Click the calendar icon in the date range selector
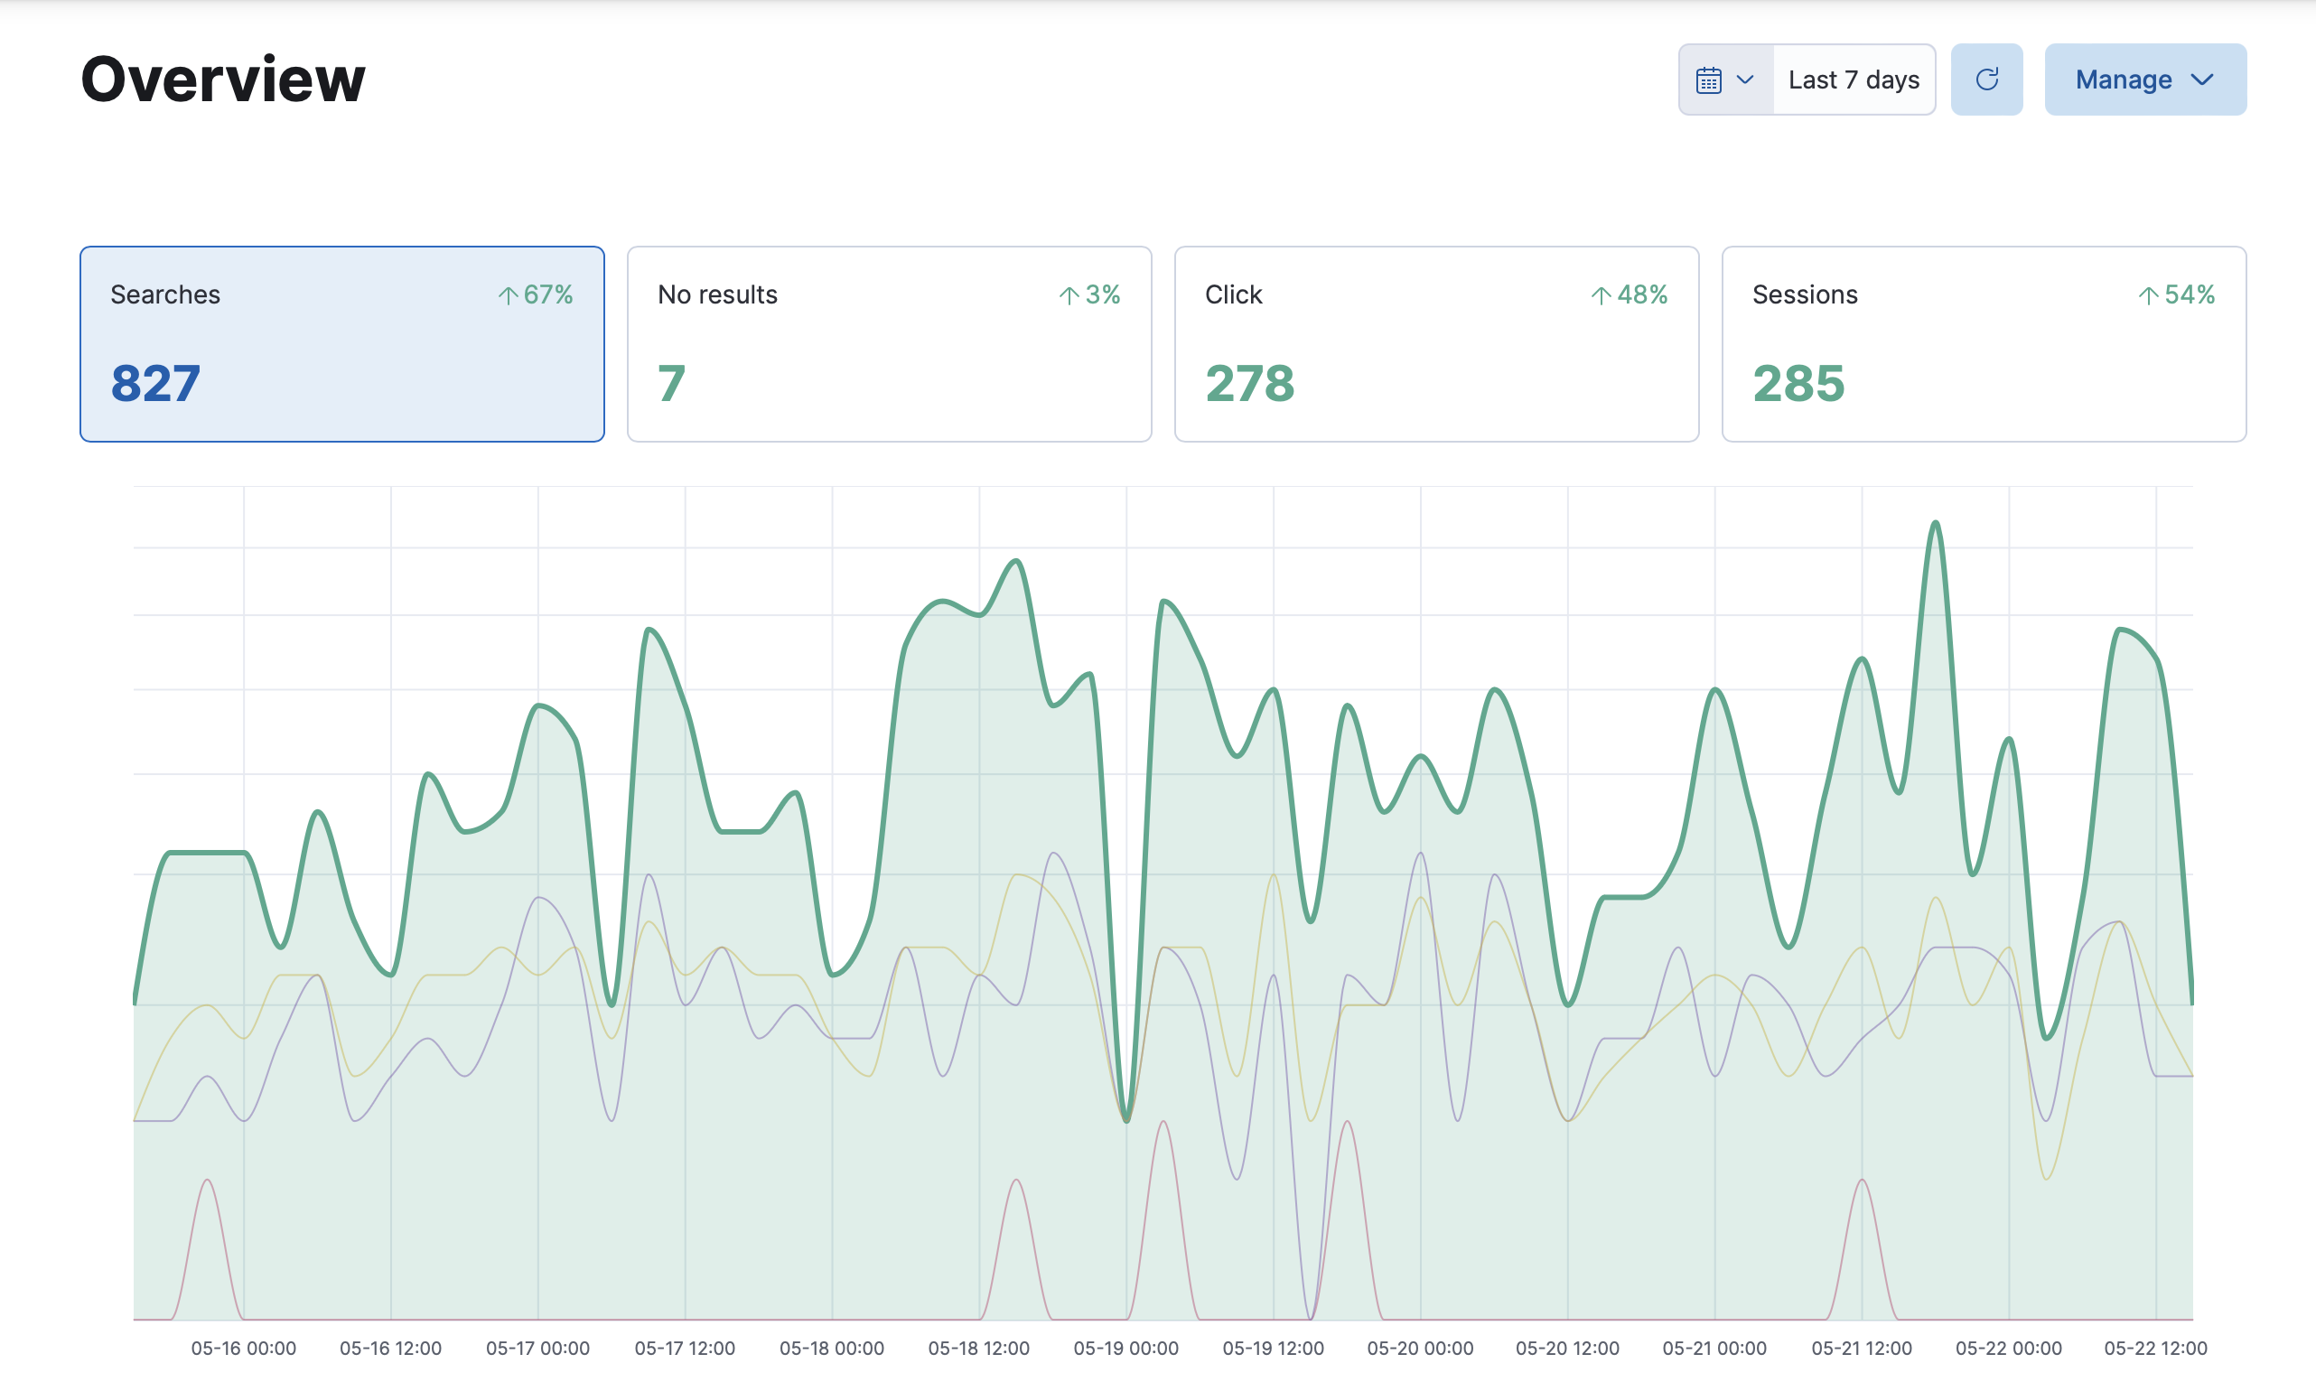This screenshot has width=2316, height=1382. 1708,79
